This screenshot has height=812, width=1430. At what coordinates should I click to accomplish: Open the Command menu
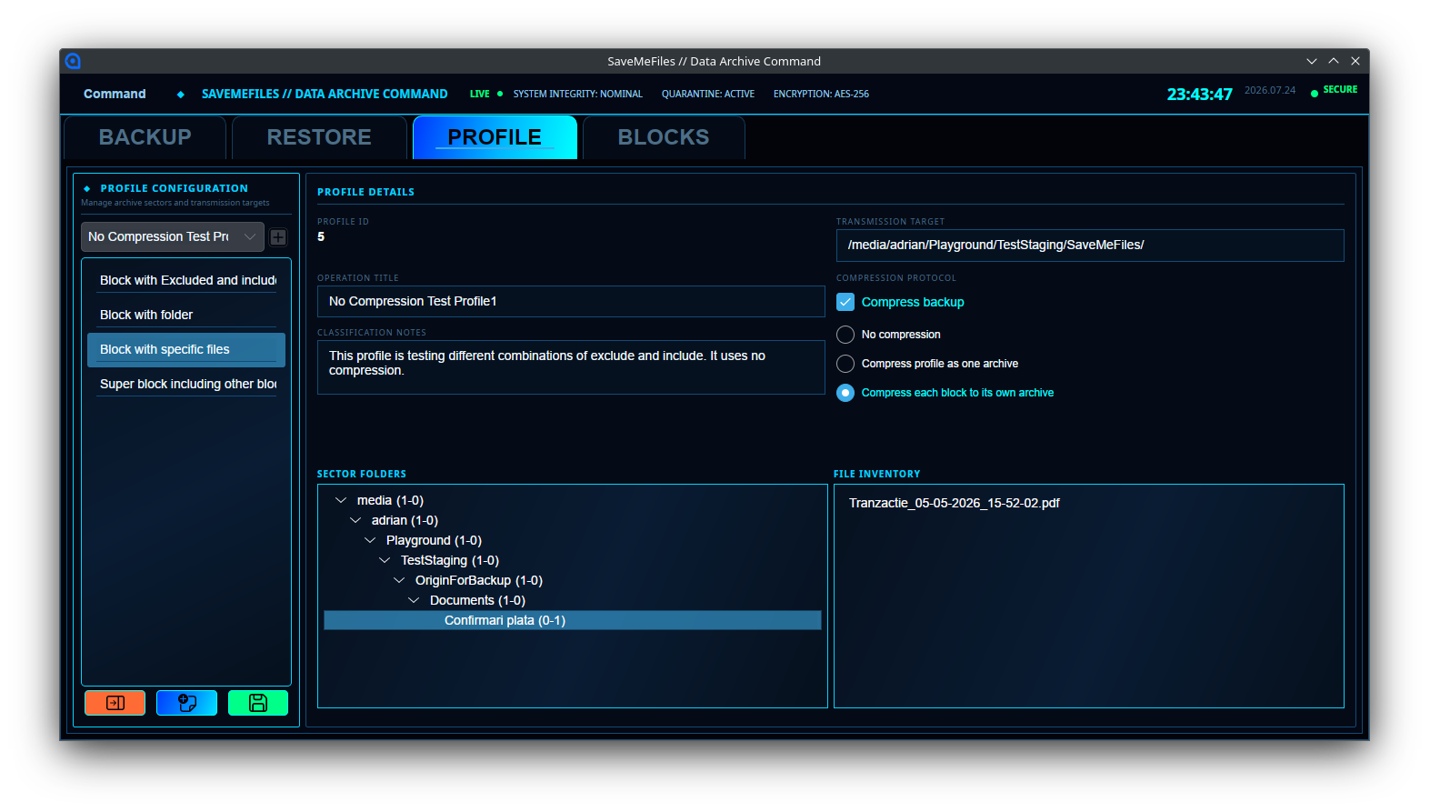tap(115, 94)
